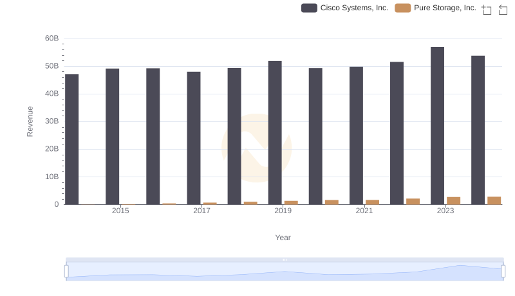The image size is (515, 296).
Task: Click the Cisco legend color swatch
Action: point(309,8)
